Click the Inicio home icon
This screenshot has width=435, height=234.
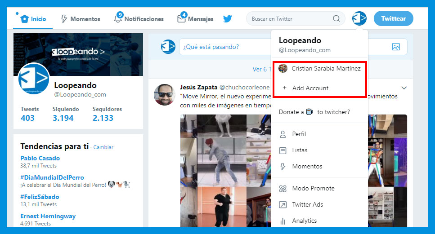(x=24, y=18)
